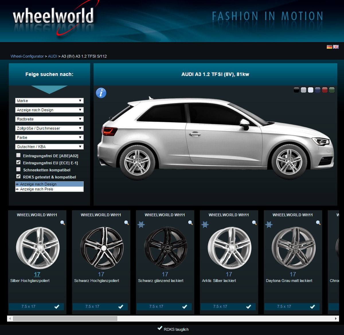Click snowflake icon on Schwarz glänzend lackiert card
Image resolution: width=344 pixels, height=335 pixels.
click(x=141, y=224)
